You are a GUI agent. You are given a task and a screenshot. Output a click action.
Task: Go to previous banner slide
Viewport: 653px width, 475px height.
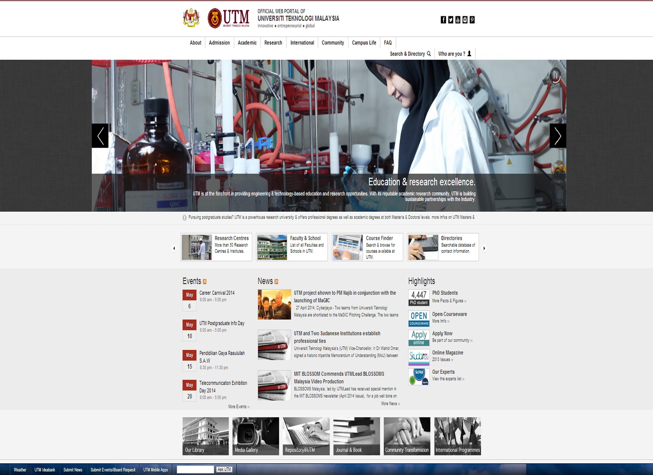pyautogui.click(x=100, y=136)
